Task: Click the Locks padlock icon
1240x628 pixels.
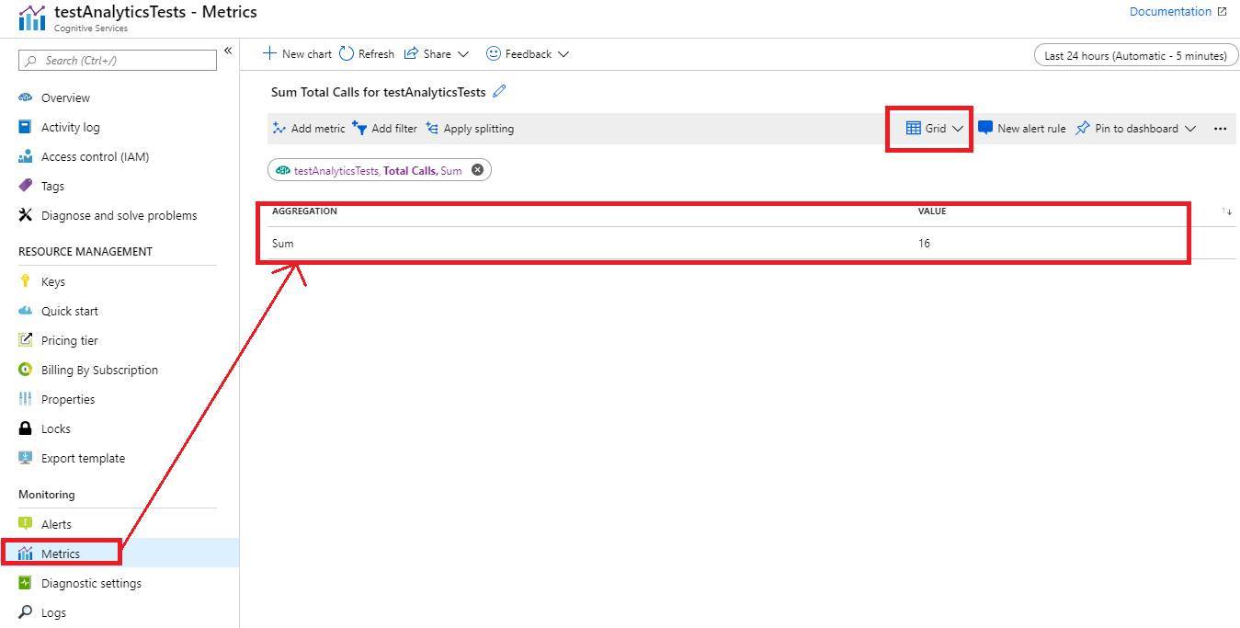Action: (x=25, y=428)
